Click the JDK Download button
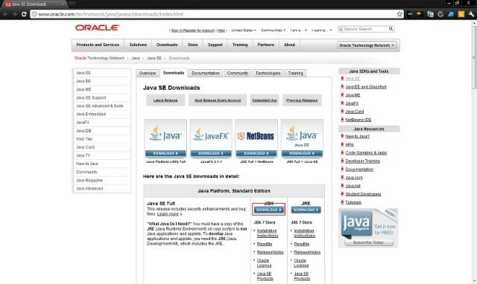 click(x=268, y=210)
